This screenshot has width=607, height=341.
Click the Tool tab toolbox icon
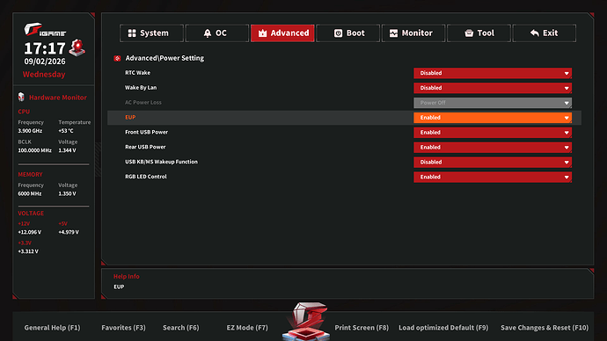pos(469,33)
